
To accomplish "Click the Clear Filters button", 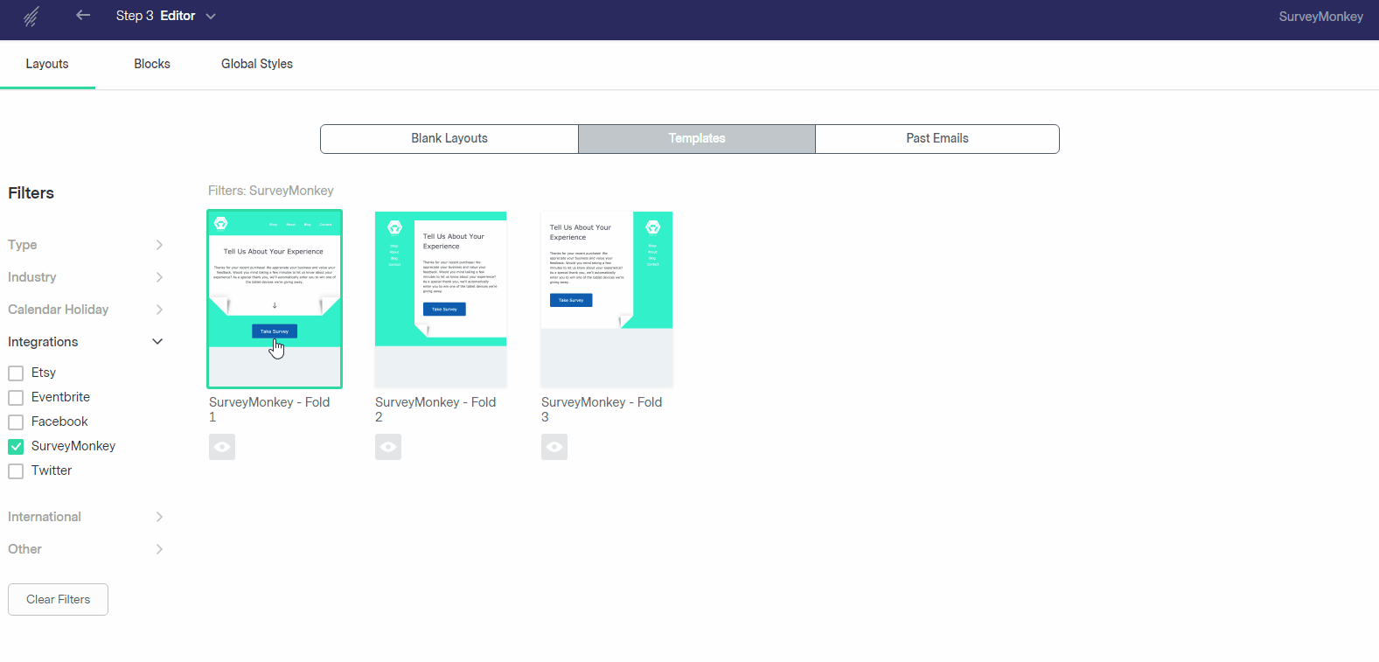I will point(58,599).
